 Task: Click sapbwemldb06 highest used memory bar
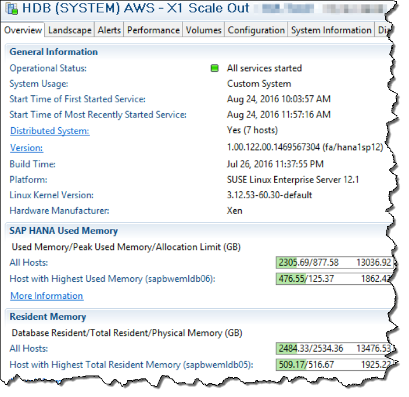pos(334,279)
